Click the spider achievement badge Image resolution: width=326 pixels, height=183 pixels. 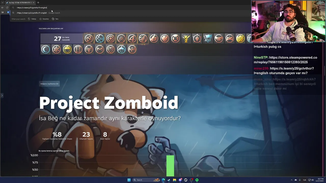(89, 49)
